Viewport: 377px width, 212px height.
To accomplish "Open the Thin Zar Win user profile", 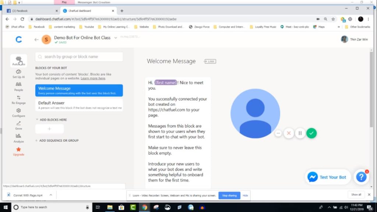I will click(355, 39).
